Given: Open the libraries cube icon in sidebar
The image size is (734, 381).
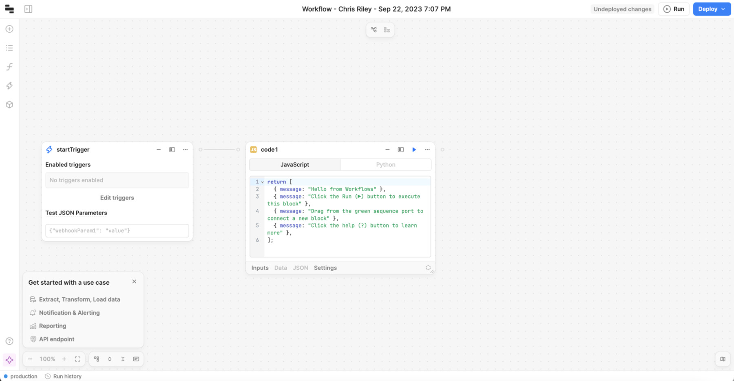Looking at the screenshot, I should (9, 104).
